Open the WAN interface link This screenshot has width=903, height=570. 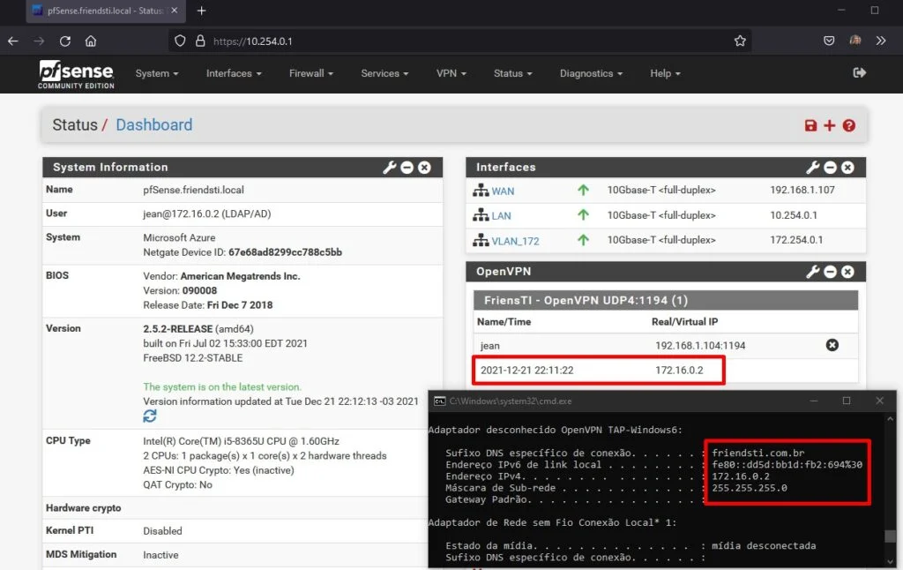tap(503, 191)
